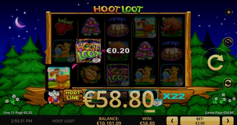Click the Game Pays €58.80 label

point(219,113)
